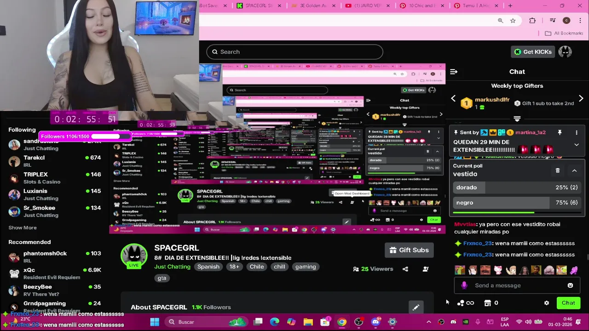This screenshot has width=589, height=331.
Task: Delete the current poll with trash icon
Action: tap(558, 171)
